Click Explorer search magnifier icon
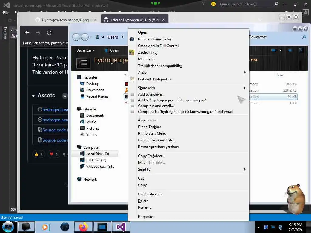This screenshot has height=233, width=311. (x=304, y=37)
